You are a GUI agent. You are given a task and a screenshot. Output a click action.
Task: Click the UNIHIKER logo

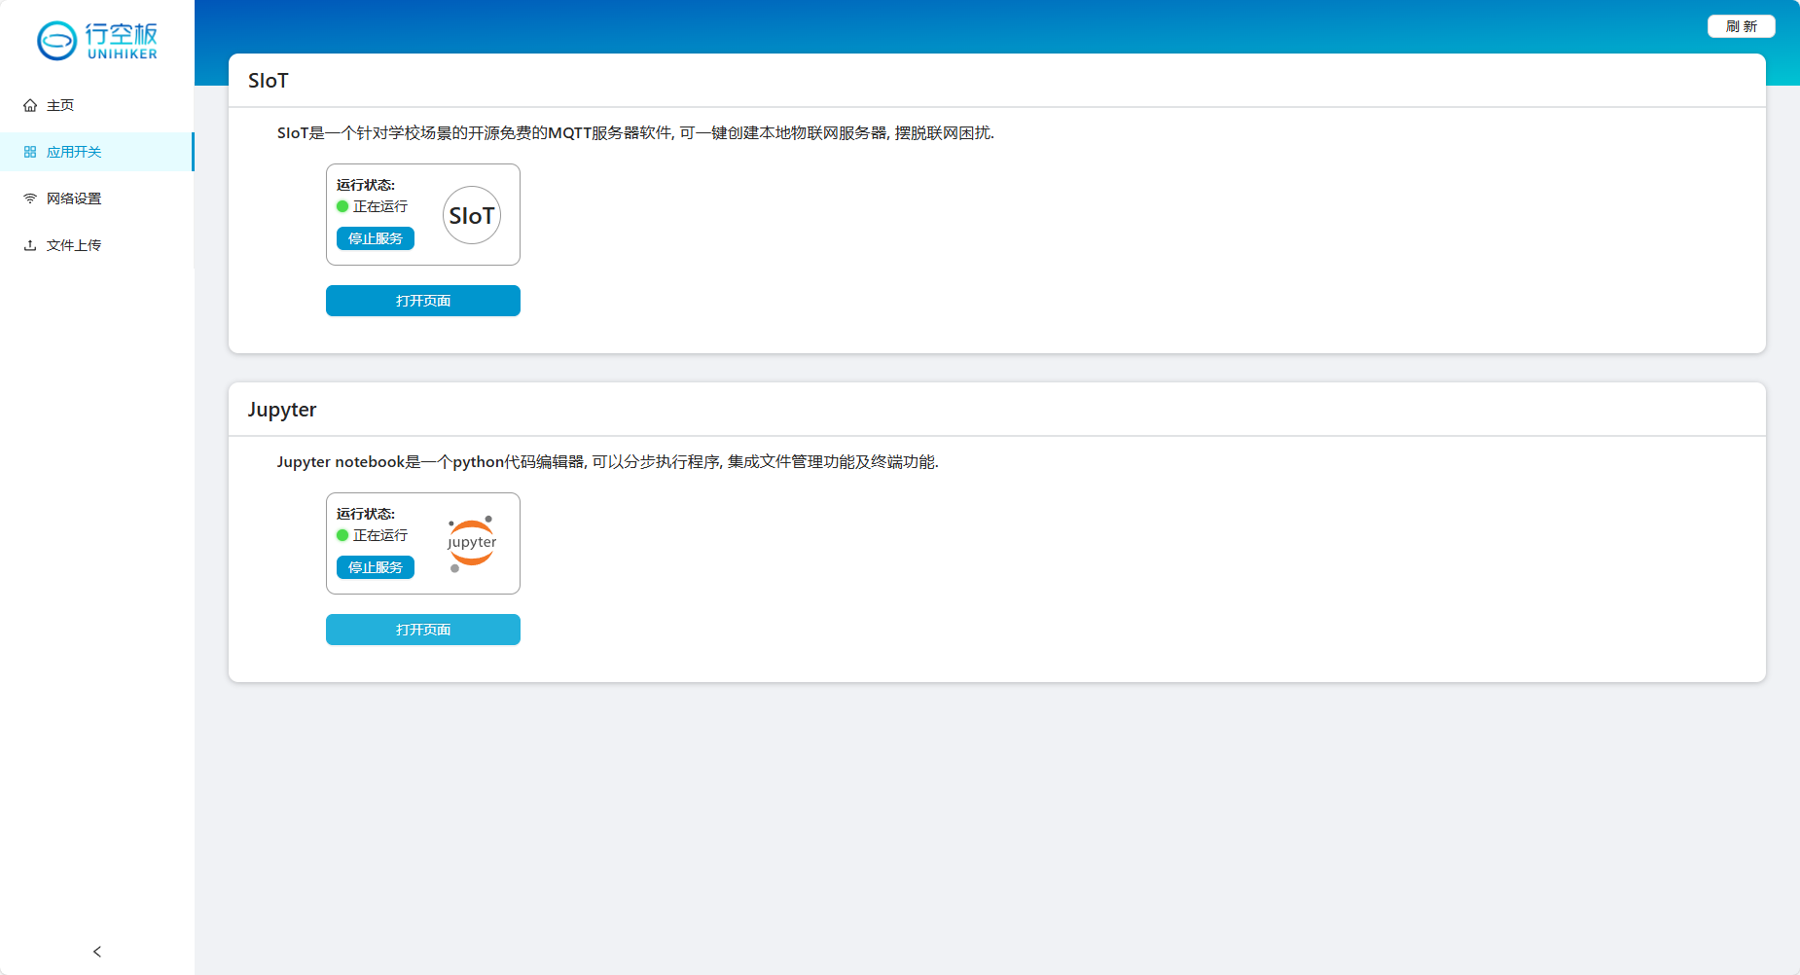pos(97,41)
